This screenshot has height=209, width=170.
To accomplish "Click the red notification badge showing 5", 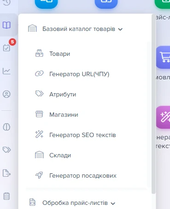I will coord(12,42).
